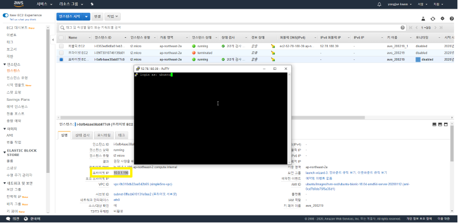This screenshot has height=223, width=458.
Task: Open the 작업 actions dropdown
Action: (x=113, y=17)
